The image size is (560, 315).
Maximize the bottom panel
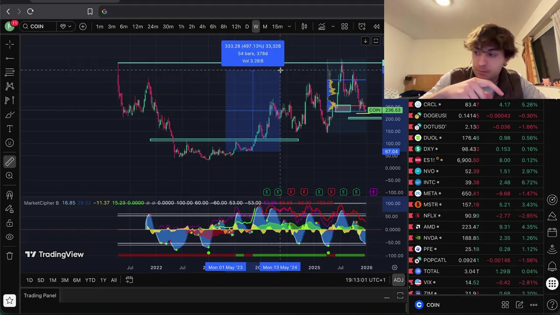click(x=400, y=296)
